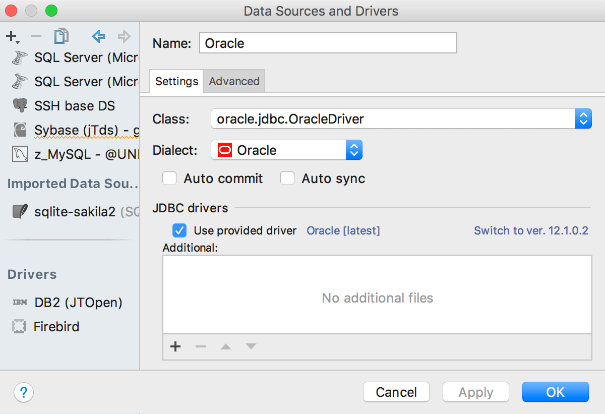Switch to the Settings tab
The image size is (605, 414).
176,81
